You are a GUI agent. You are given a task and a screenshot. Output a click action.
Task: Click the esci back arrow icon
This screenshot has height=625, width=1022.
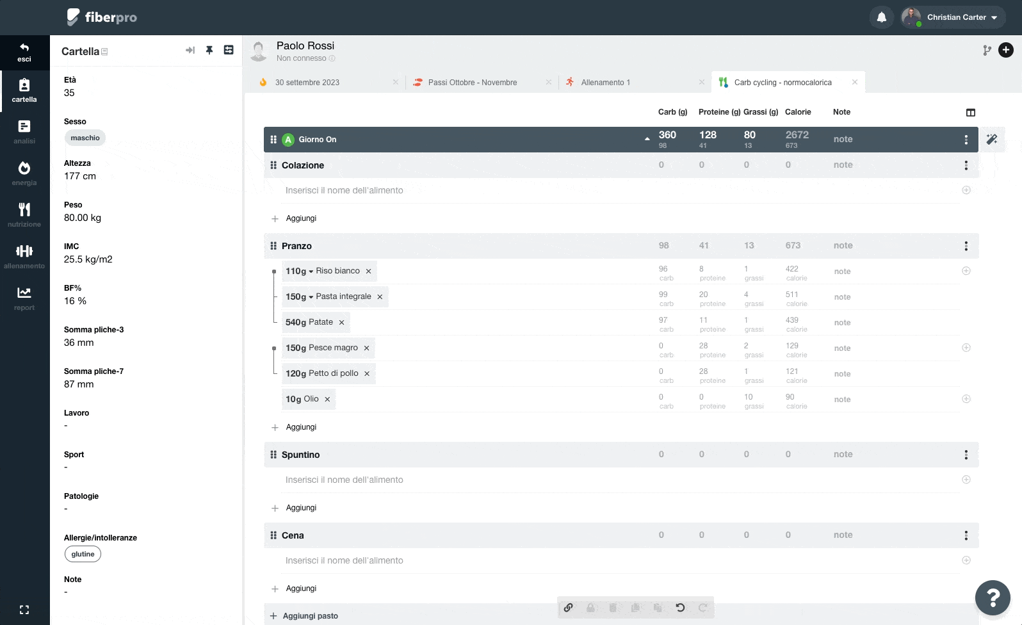24,47
